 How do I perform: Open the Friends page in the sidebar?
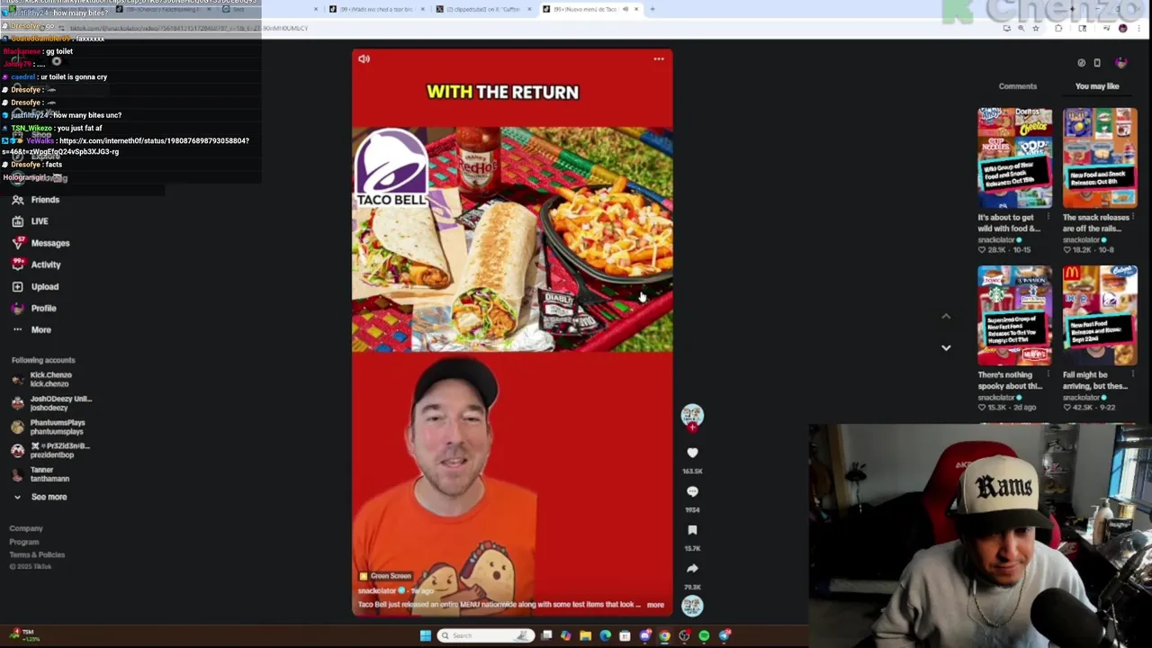[36, 200]
